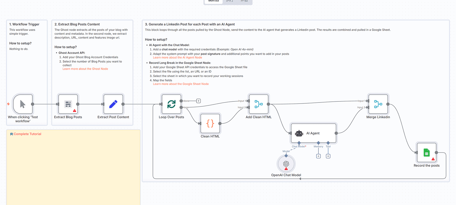Open the OpenAI Chat Model node
Screen dimensions: 456x205
[286, 164]
